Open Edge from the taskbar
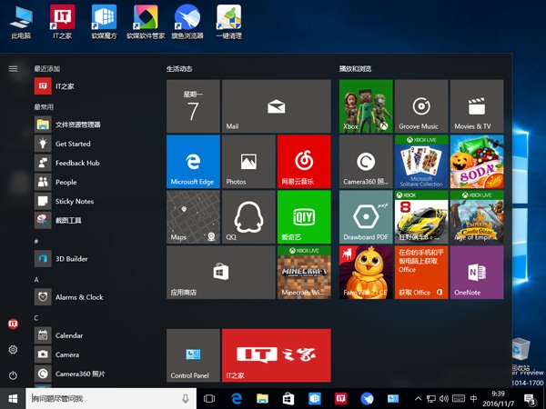Image resolution: width=546 pixels, height=409 pixels. 237,399
